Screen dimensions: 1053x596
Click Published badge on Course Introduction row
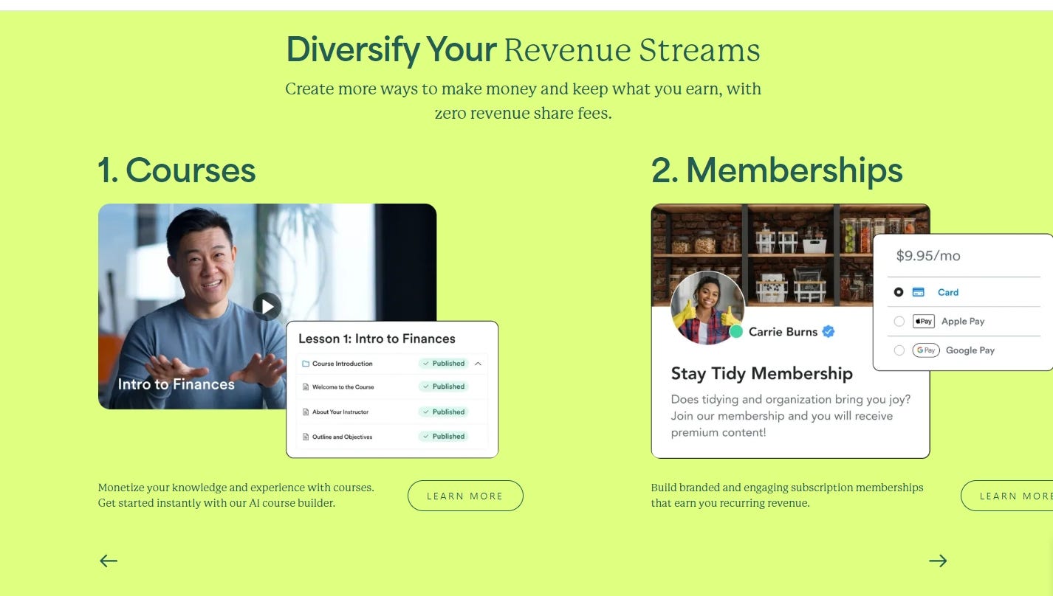pos(443,364)
